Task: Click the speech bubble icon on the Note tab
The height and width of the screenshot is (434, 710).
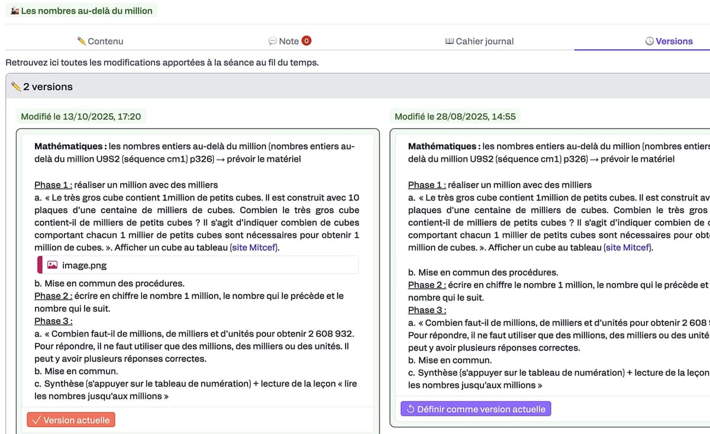Action: [x=273, y=41]
